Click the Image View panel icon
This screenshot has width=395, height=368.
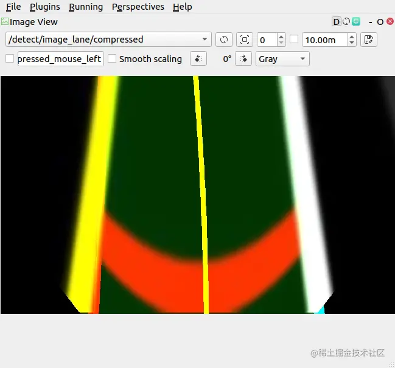(x=4, y=21)
